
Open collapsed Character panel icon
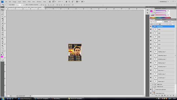coord(147,10)
